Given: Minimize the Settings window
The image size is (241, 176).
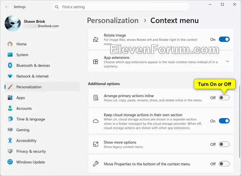Looking at the screenshot, I should (x=210, y=4).
